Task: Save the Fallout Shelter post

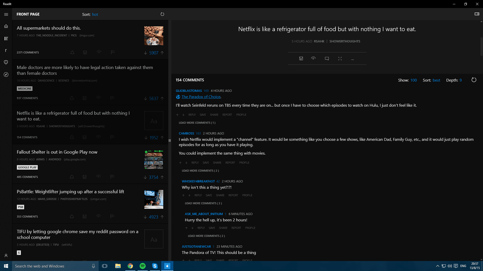Action: point(85,177)
